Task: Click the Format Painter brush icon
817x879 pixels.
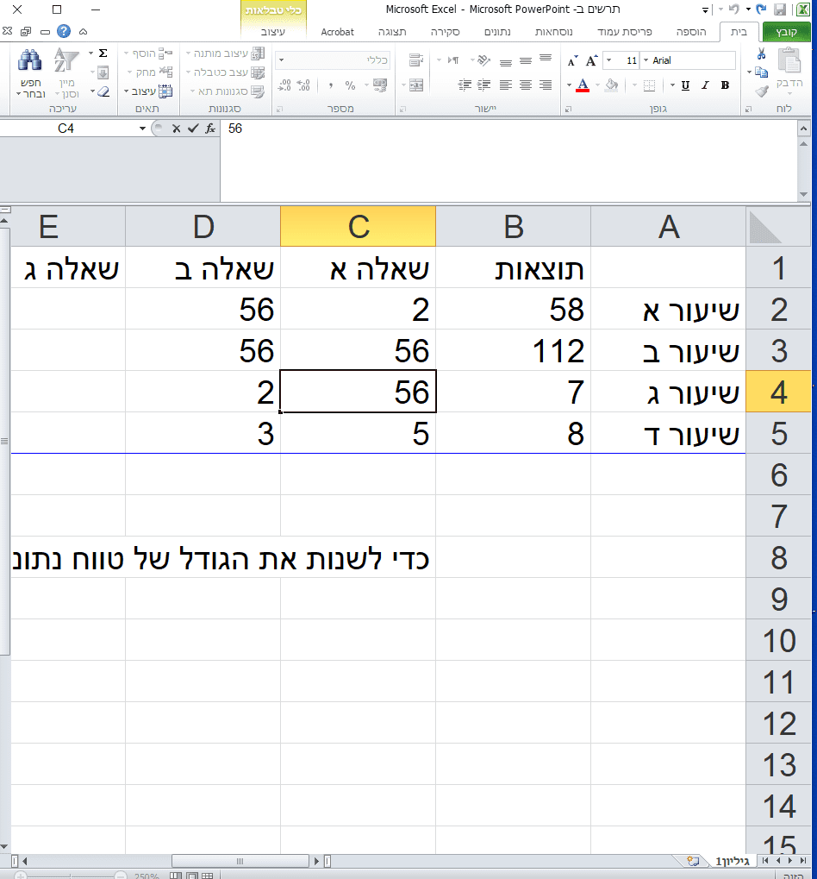Action: click(762, 91)
